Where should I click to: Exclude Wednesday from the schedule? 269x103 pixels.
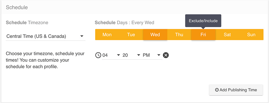coord(155,35)
